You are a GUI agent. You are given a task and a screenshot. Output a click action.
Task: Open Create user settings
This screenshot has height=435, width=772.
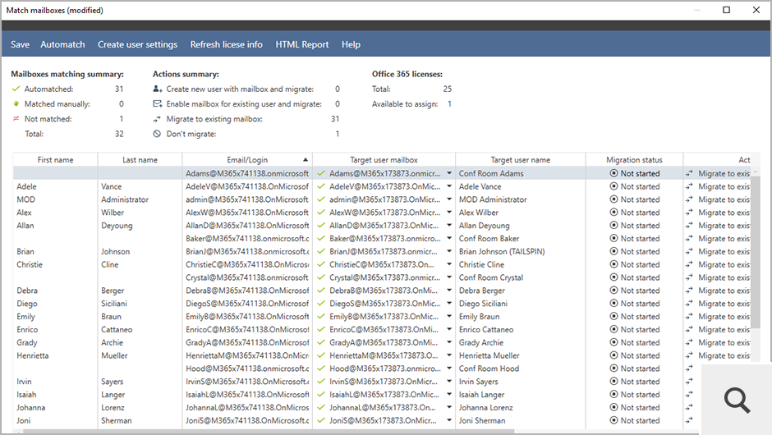pyautogui.click(x=137, y=44)
